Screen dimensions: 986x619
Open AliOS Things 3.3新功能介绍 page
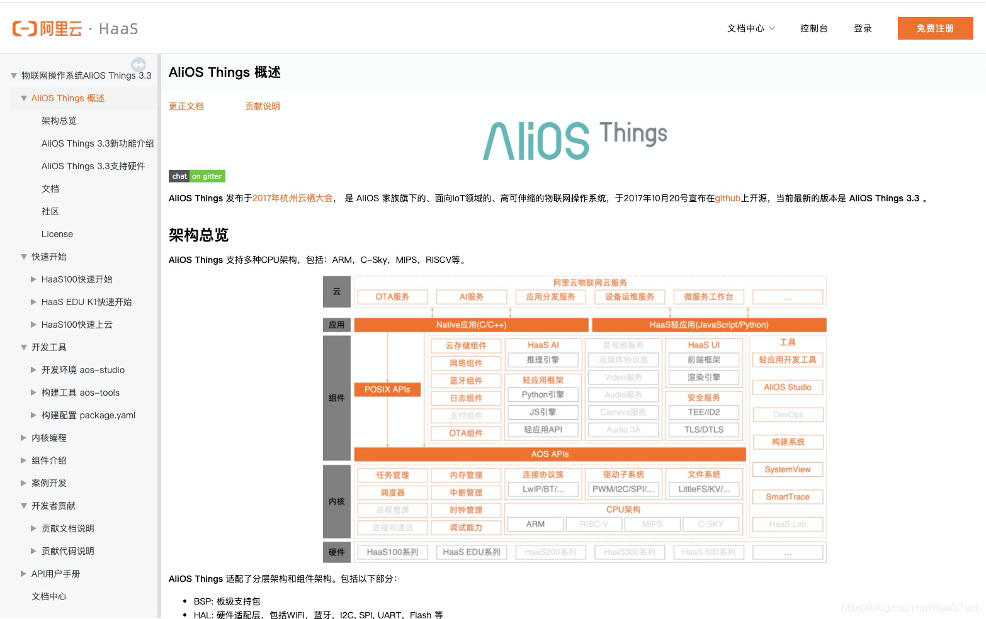click(x=98, y=143)
